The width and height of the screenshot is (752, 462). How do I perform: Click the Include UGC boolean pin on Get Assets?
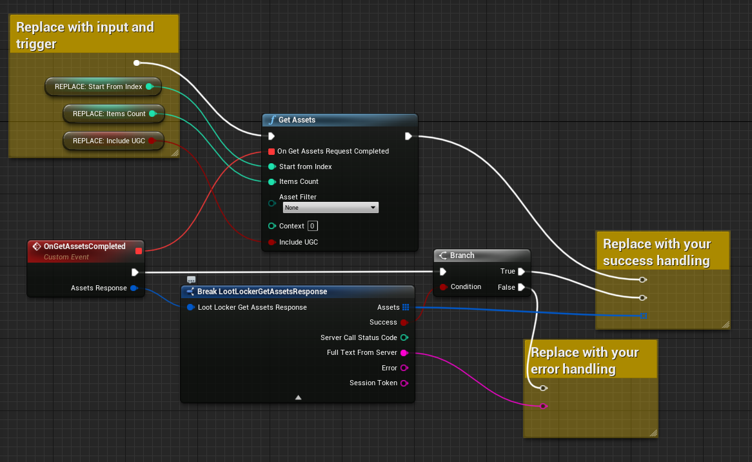(x=272, y=243)
